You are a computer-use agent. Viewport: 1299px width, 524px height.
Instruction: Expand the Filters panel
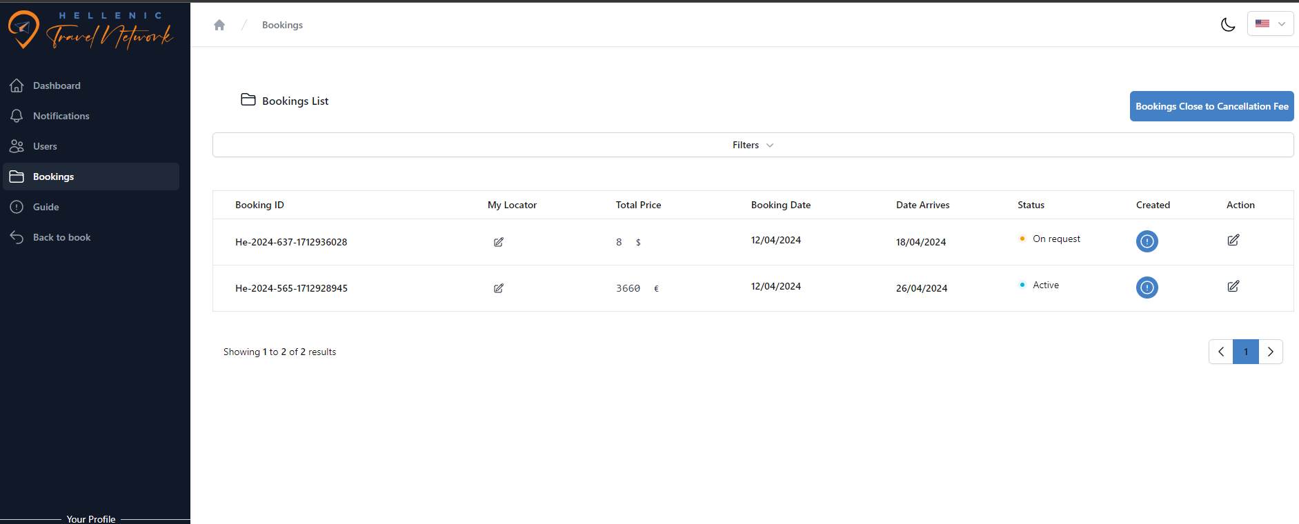[x=753, y=145]
